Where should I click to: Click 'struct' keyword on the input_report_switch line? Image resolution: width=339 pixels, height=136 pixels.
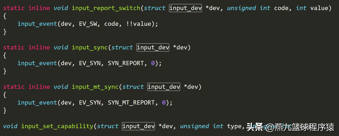[155, 8]
